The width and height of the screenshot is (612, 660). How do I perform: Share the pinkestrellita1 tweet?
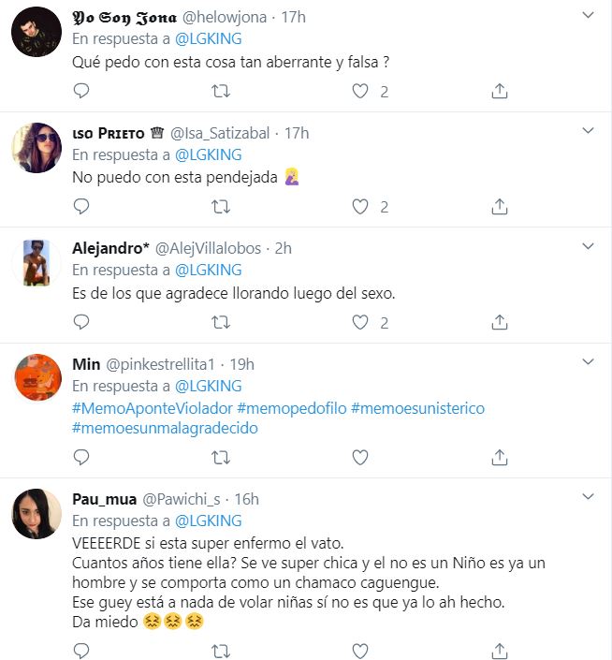(x=500, y=457)
